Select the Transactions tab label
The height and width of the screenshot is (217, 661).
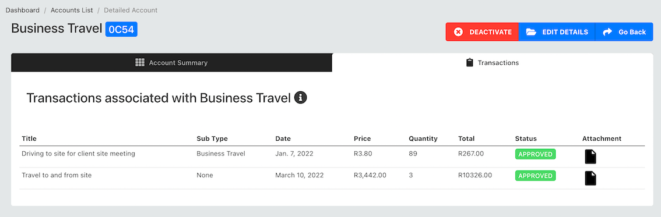coord(498,63)
